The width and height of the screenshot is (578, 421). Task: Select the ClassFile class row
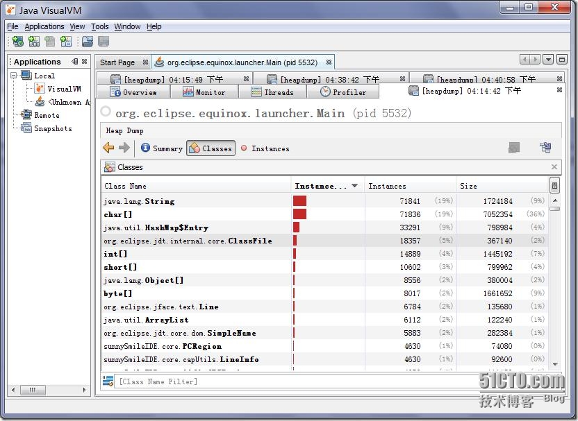[x=324, y=241]
